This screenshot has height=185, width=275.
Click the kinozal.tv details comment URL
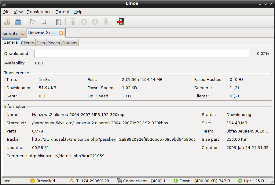click(x=66, y=156)
